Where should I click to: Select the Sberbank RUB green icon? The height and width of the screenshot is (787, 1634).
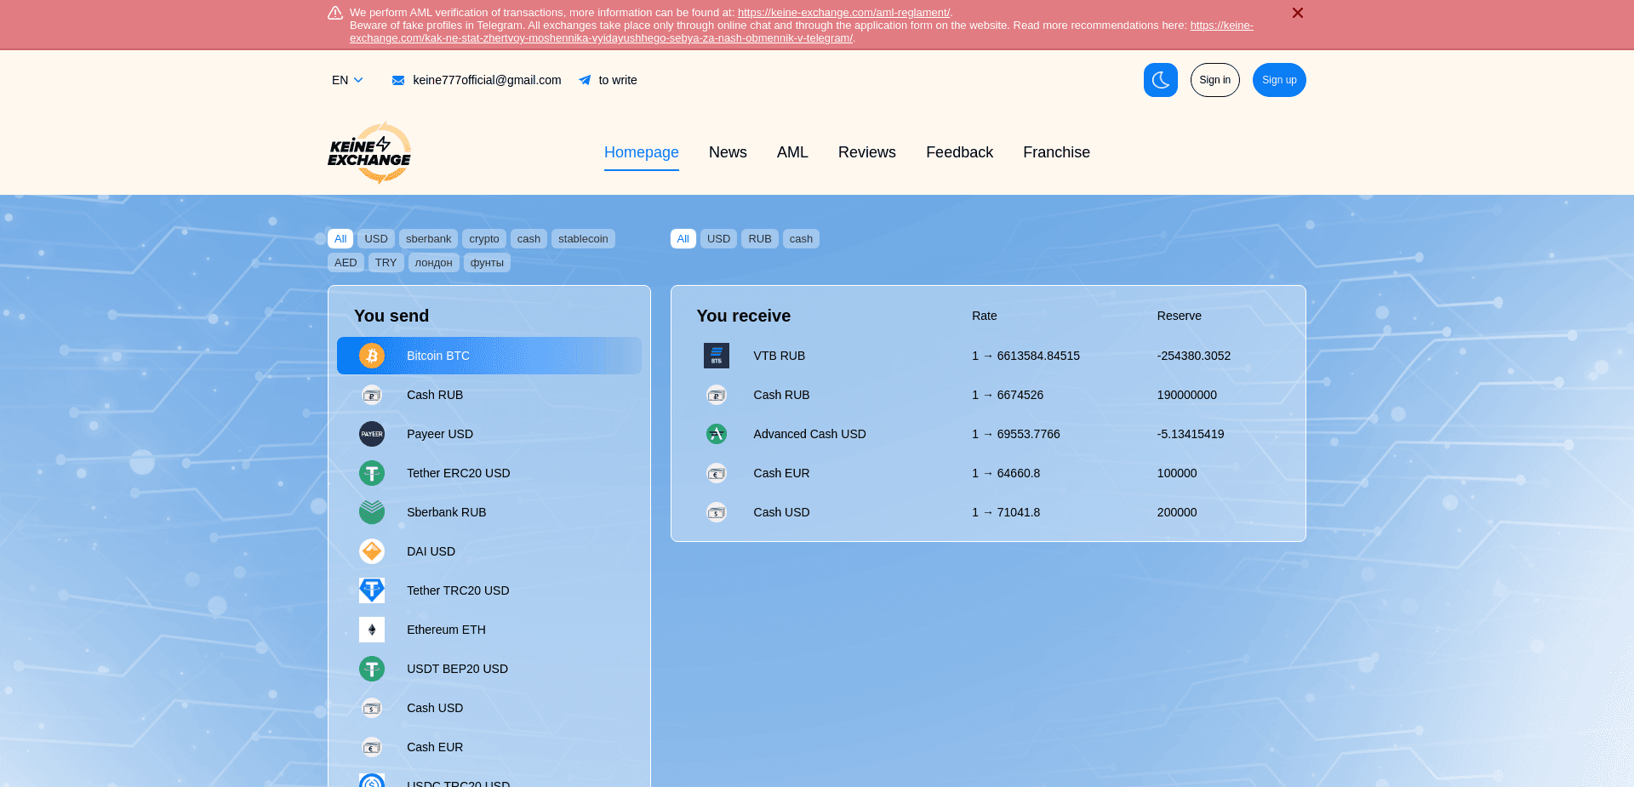click(372, 512)
